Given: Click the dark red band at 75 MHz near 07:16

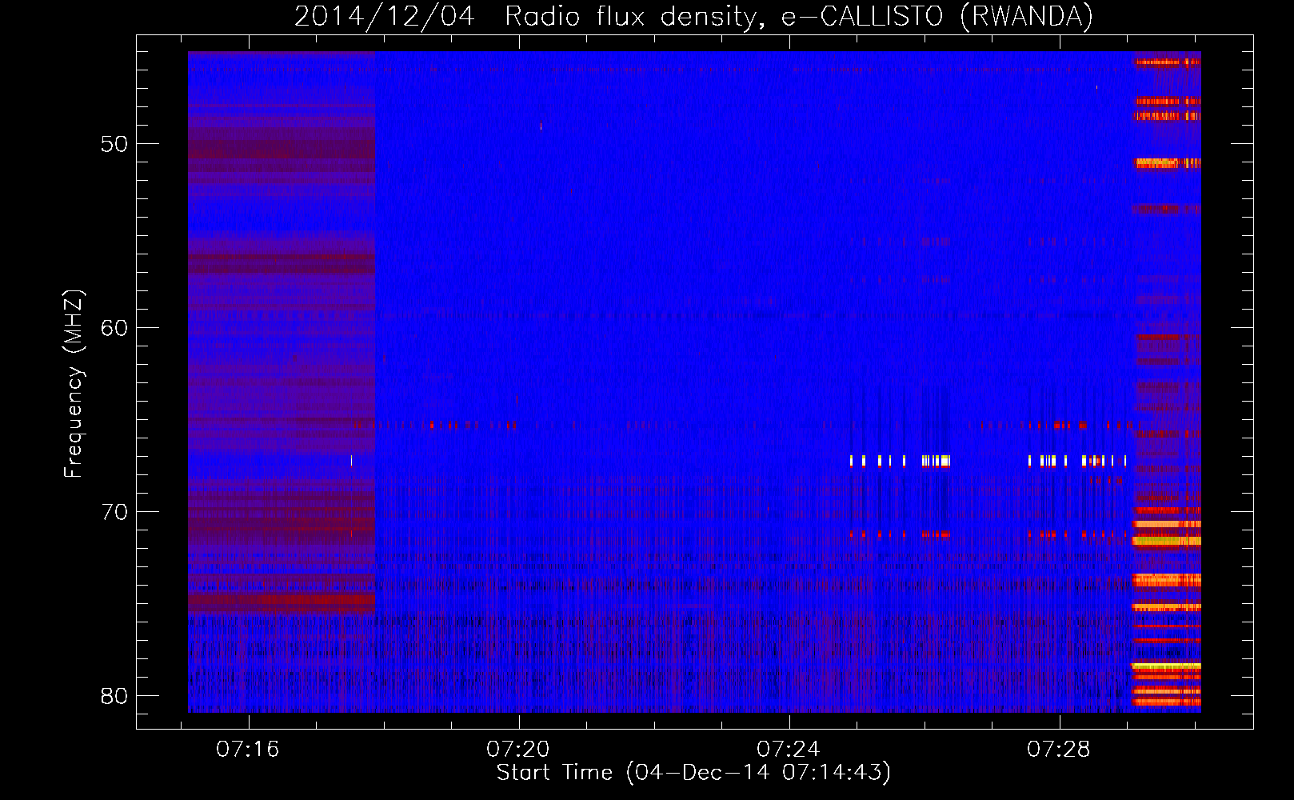Looking at the screenshot, I should (282, 600).
